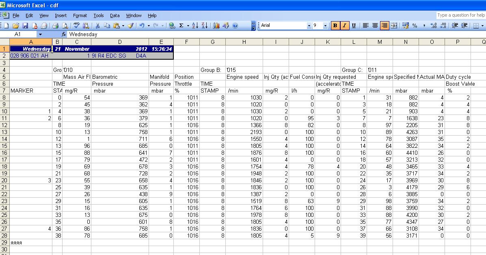The height and width of the screenshot is (255, 486).
Task: Open the font size dropdown
Action: (325, 26)
